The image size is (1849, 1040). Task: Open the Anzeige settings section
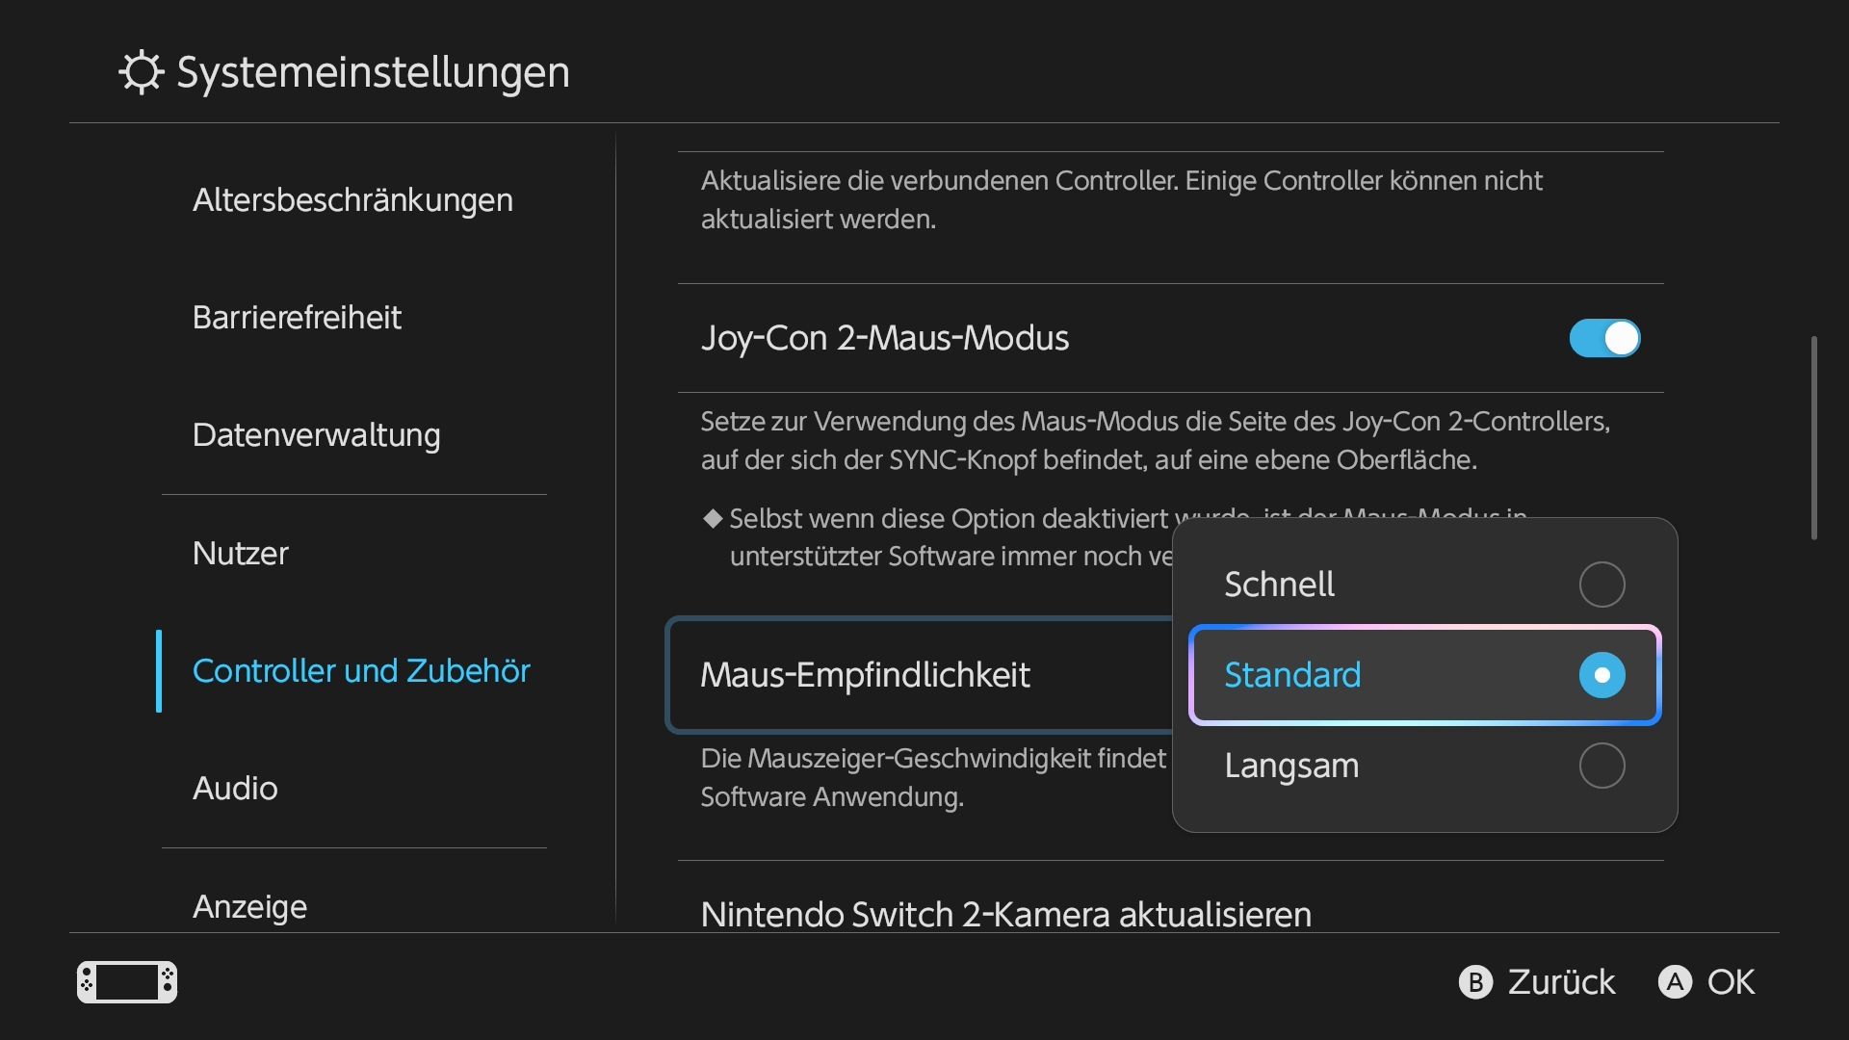click(249, 907)
